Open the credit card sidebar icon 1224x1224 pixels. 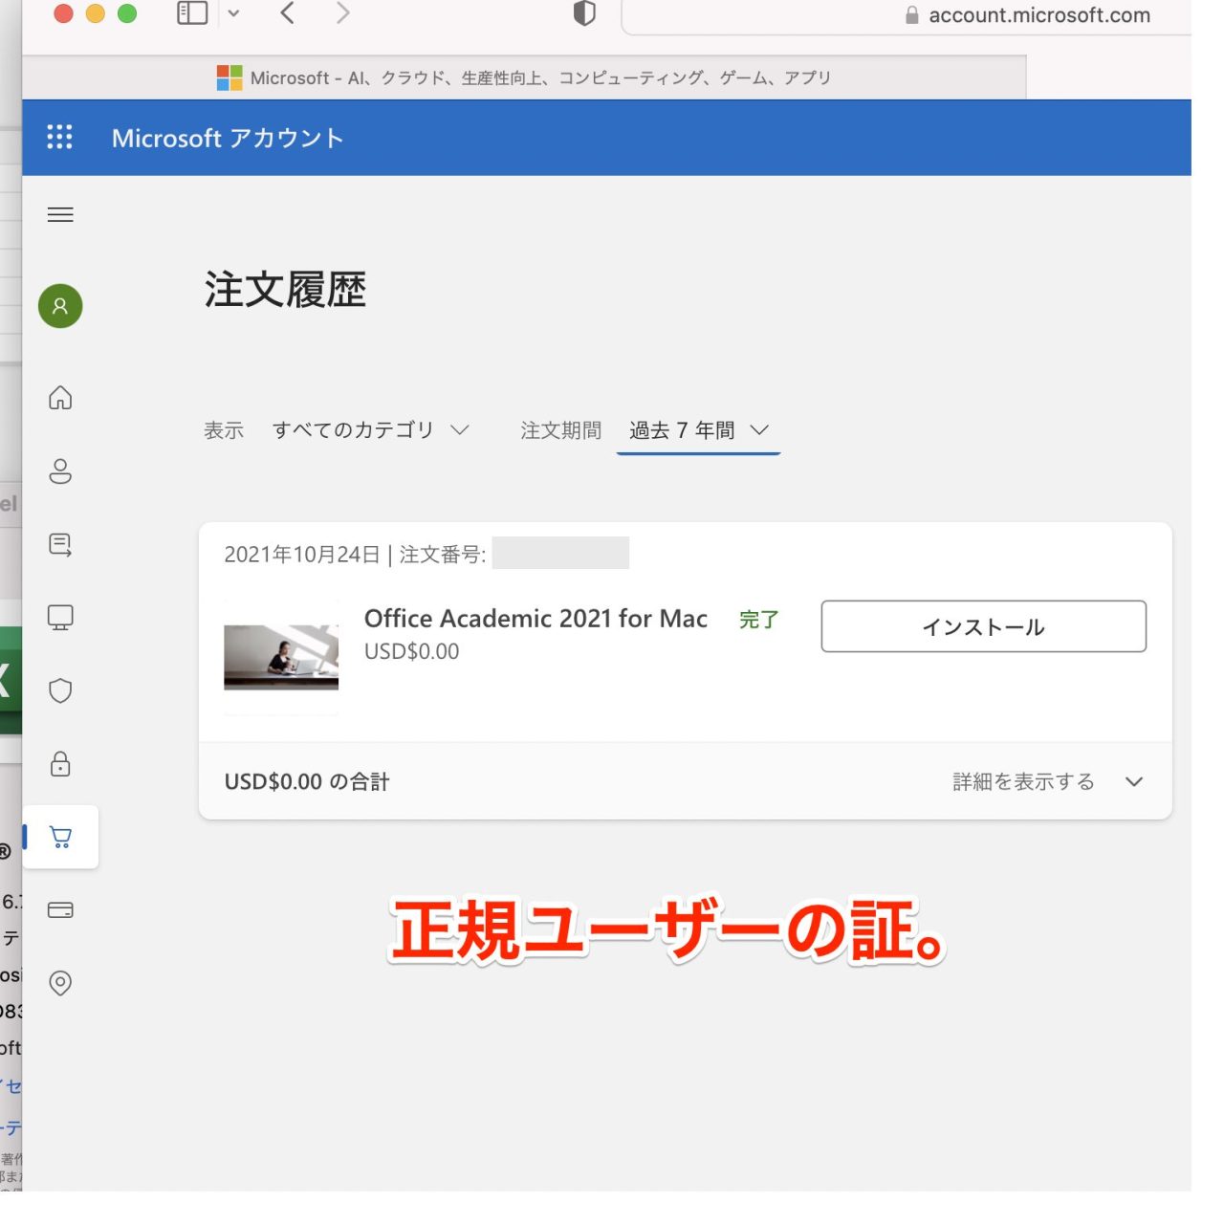click(x=60, y=909)
